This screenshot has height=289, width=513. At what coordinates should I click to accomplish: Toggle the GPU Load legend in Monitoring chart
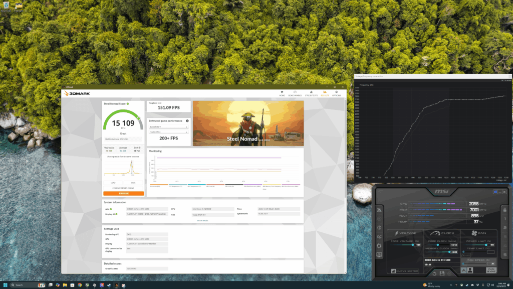215,186
